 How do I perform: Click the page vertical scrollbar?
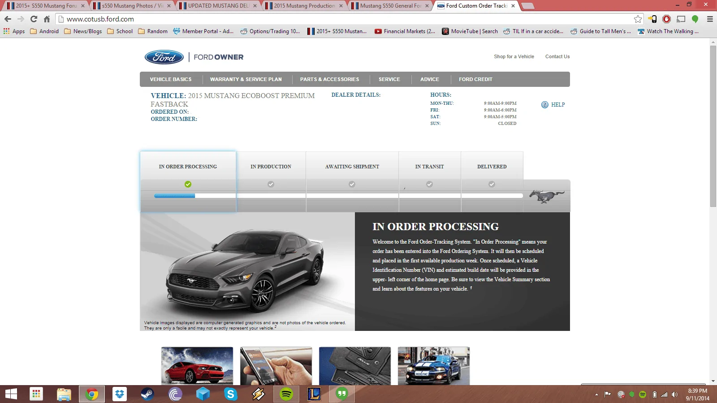pos(713,125)
